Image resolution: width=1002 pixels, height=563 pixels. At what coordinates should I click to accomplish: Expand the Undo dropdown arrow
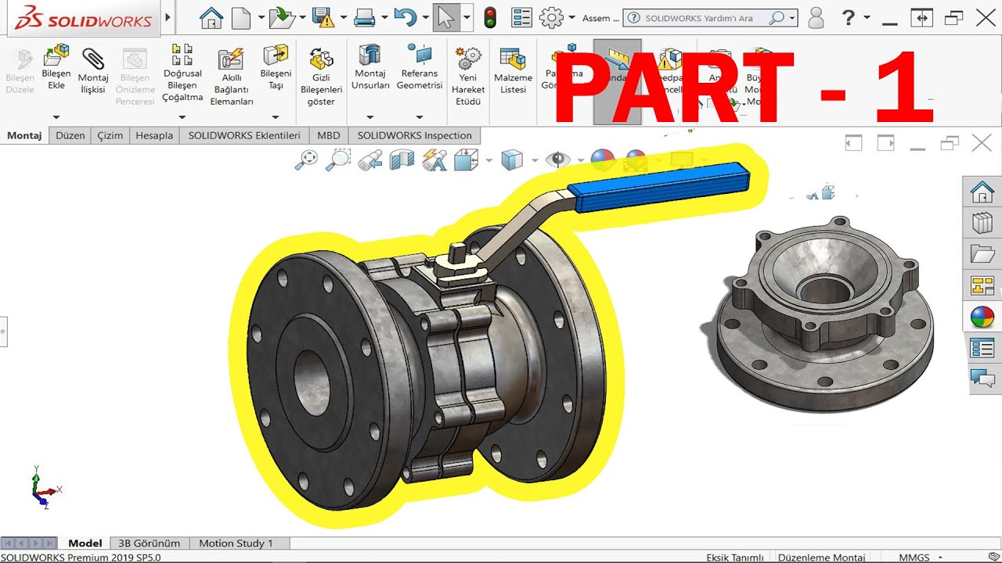tap(425, 17)
